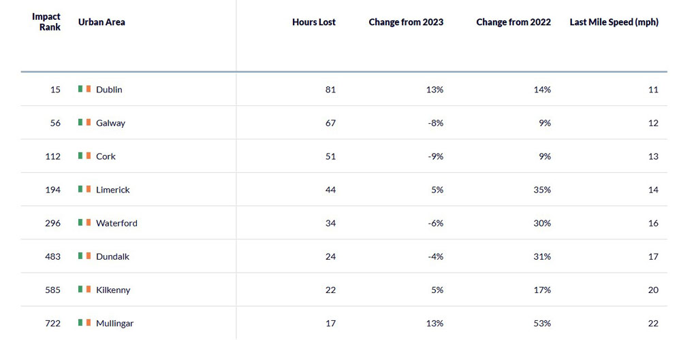This screenshot has width=681, height=340.
Task: Open the Galway urban area link
Action: point(110,122)
